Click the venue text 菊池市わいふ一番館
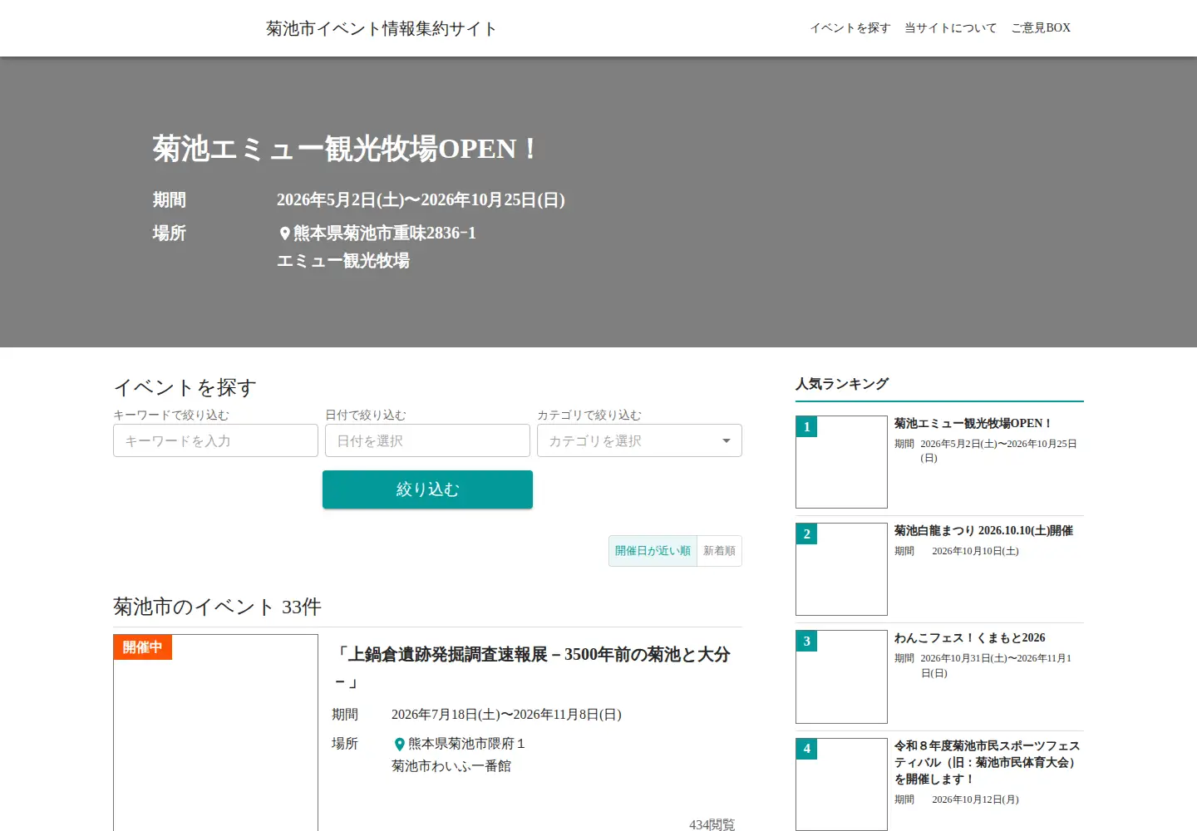1197x831 pixels. [x=451, y=766]
